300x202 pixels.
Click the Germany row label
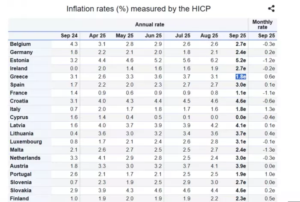(21, 52)
